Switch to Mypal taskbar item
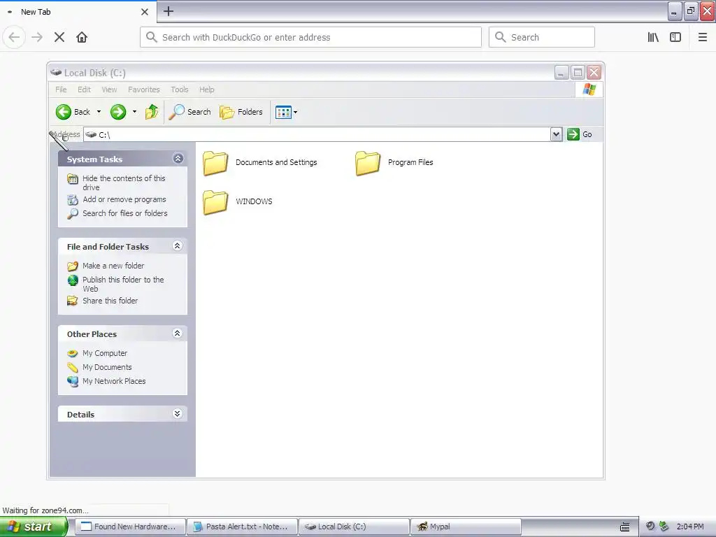The height and width of the screenshot is (537, 716). (466, 527)
